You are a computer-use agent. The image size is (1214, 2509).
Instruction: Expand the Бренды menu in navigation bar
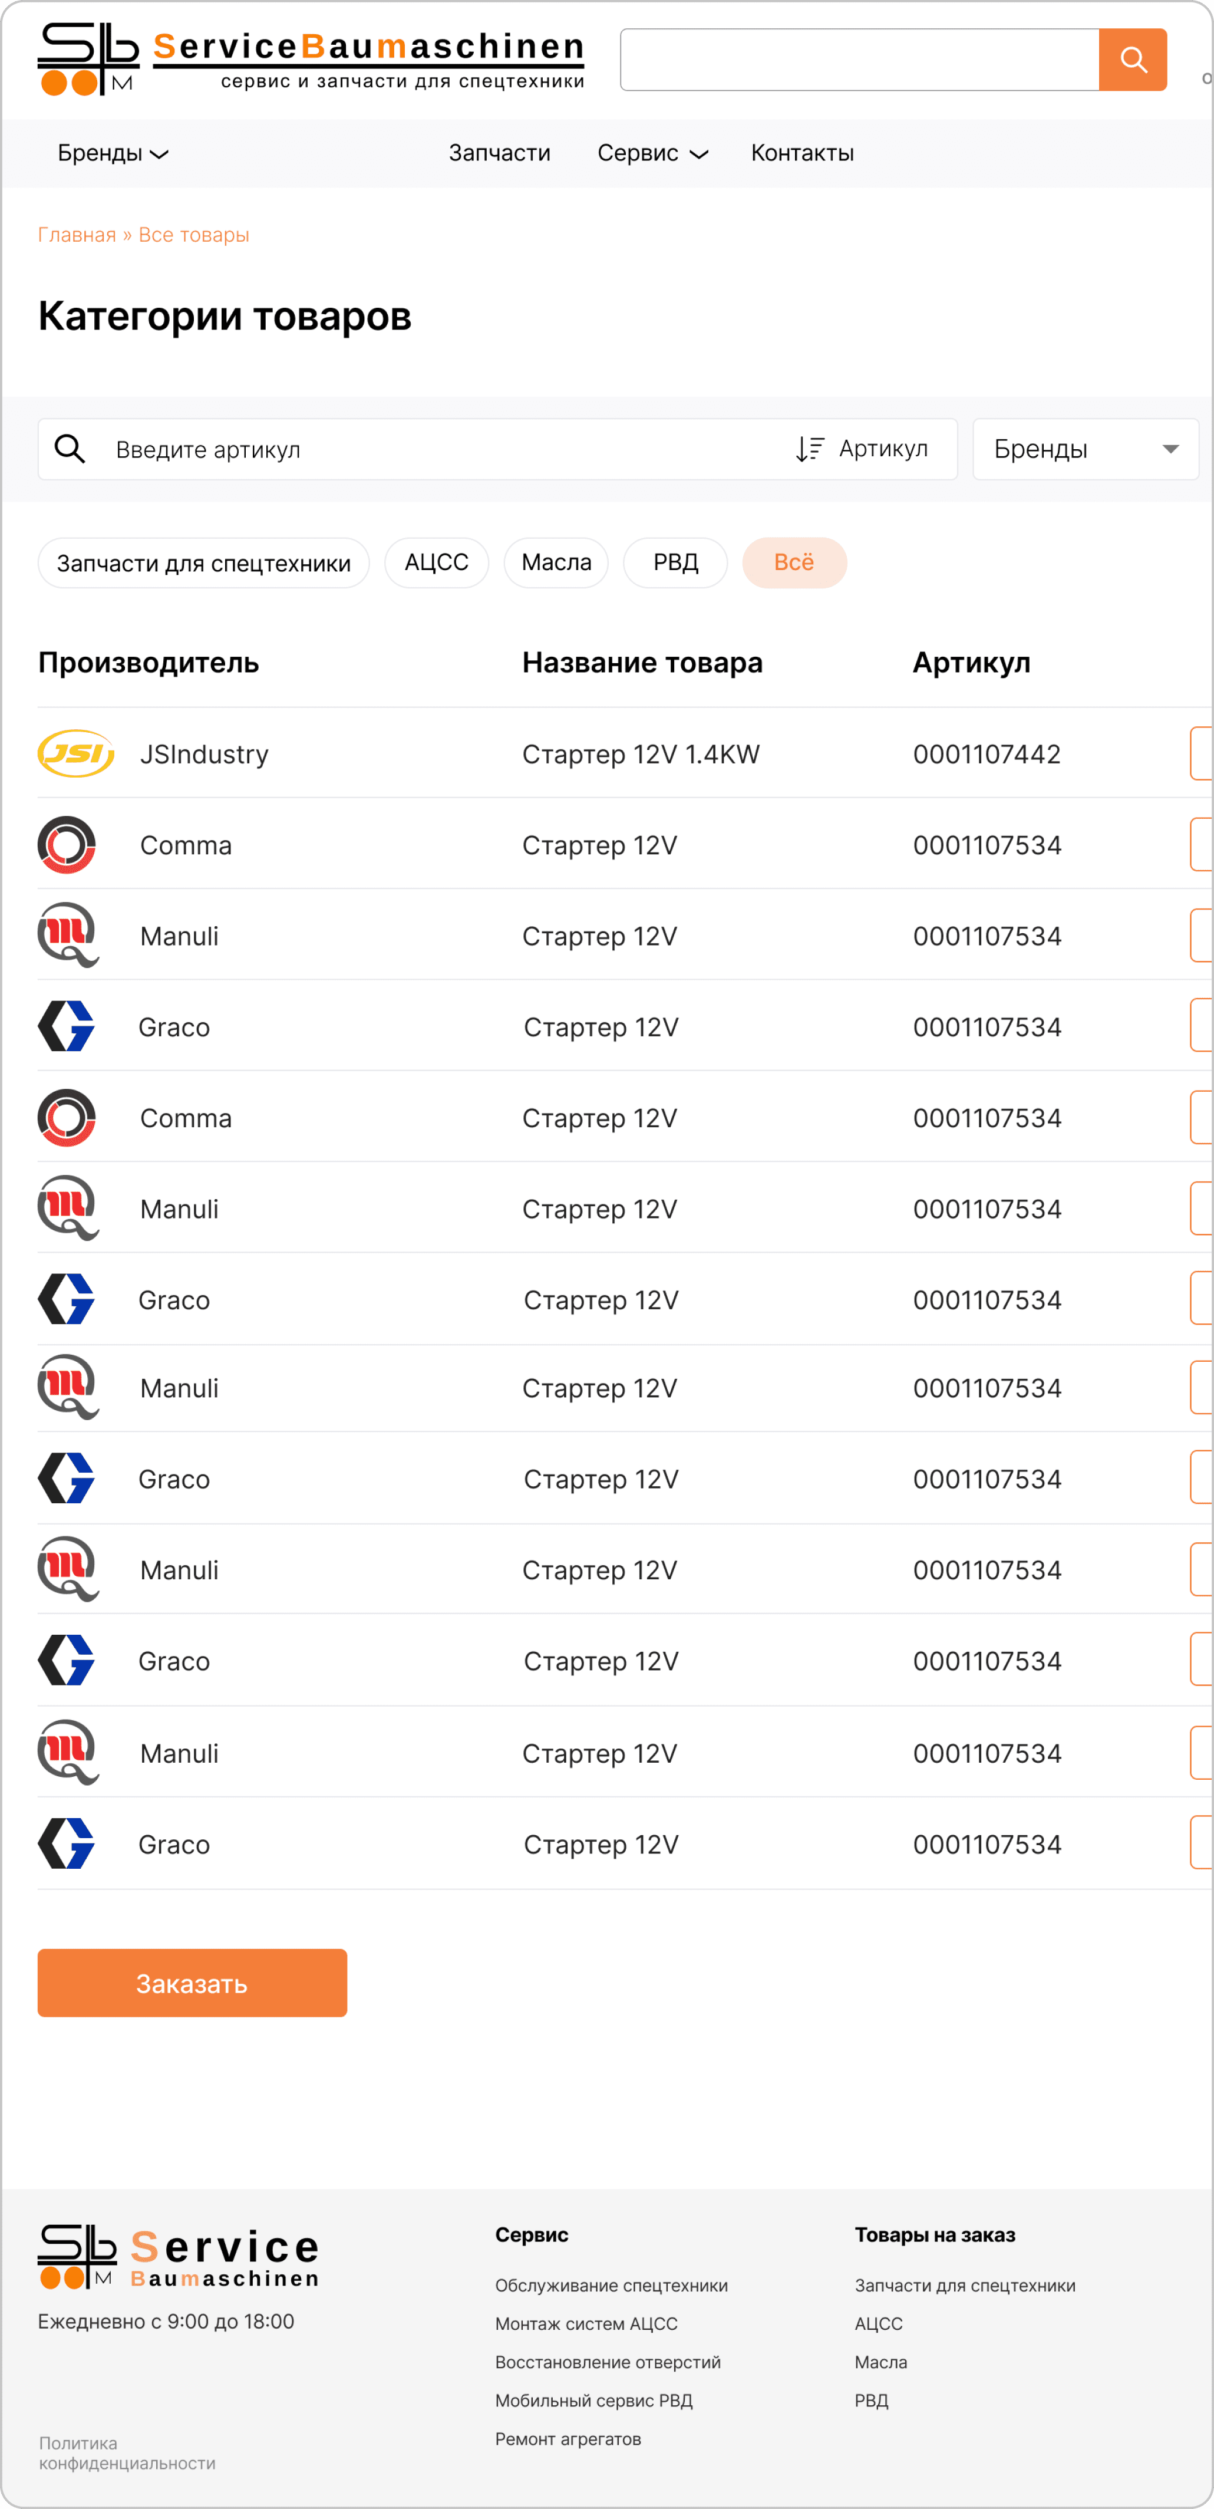pos(113,153)
